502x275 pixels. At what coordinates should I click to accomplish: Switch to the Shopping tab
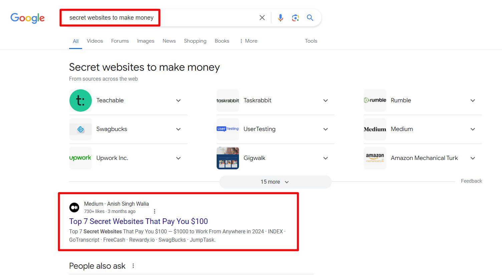point(195,41)
